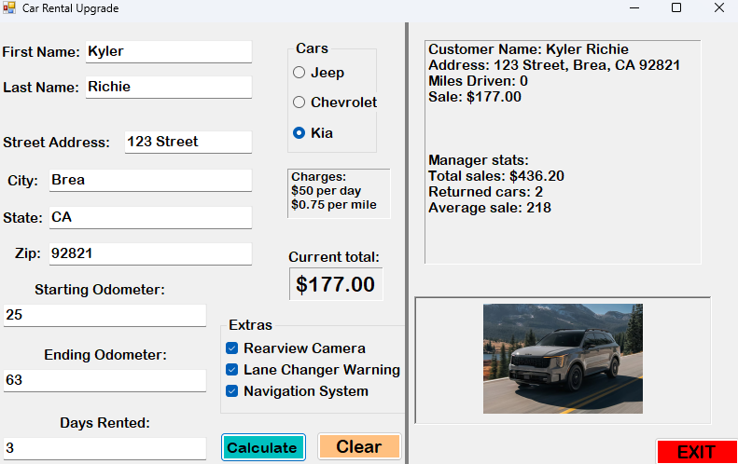
Task: Select the Jeep radio button
Action: [299, 73]
